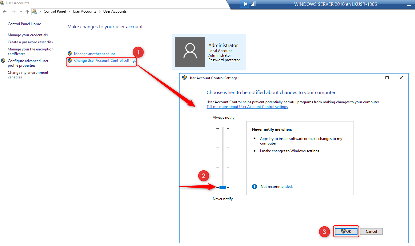Select last User Accounts breadcrumb
This screenshot has width=415, height=246.
pos(115,11)
